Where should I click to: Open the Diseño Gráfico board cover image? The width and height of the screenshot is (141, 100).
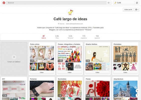(x=97, y=54)
